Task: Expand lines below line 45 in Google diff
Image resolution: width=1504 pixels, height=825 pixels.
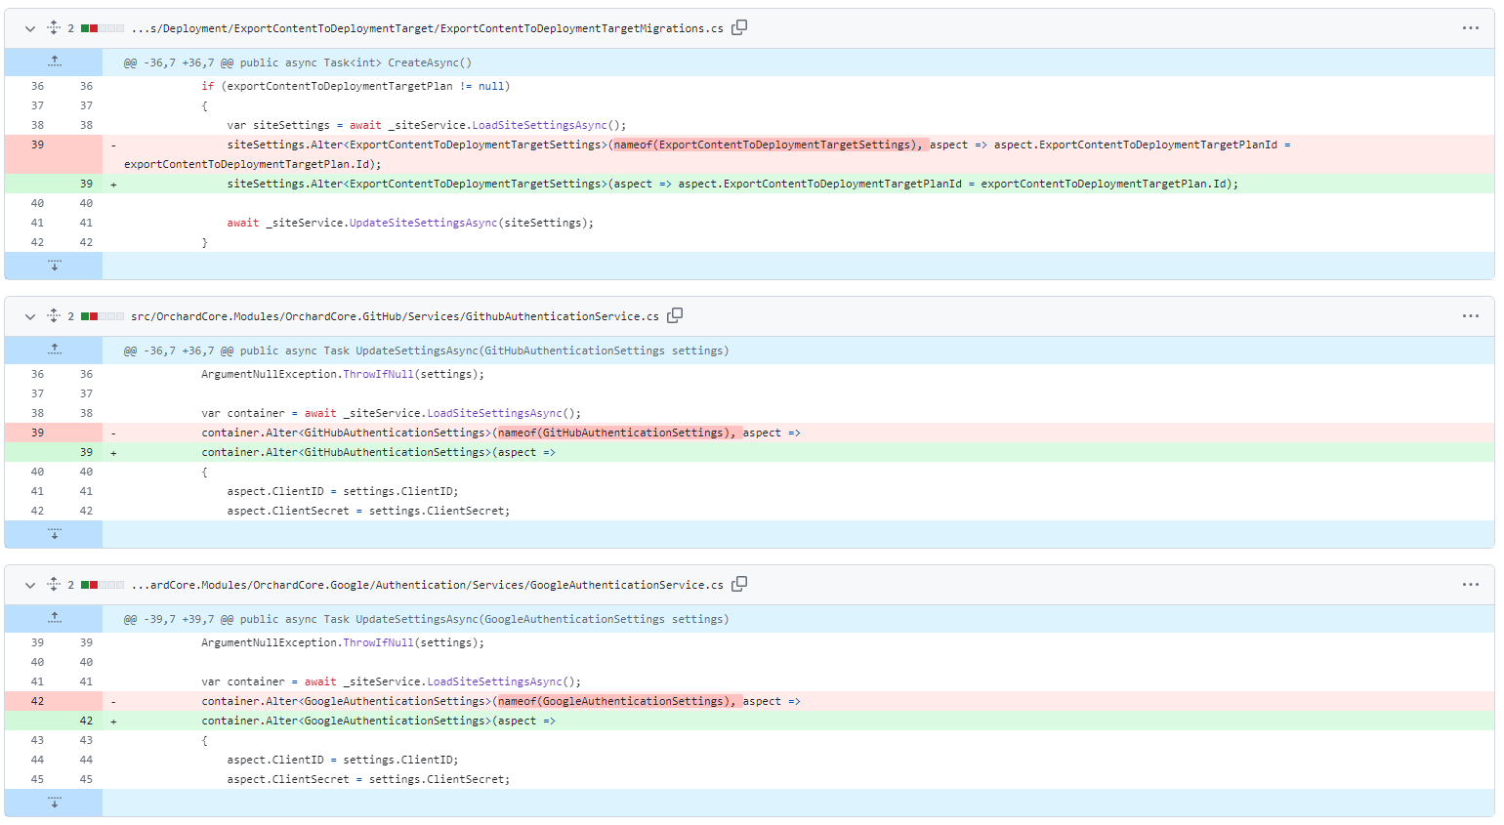Action: click(55, 803)
